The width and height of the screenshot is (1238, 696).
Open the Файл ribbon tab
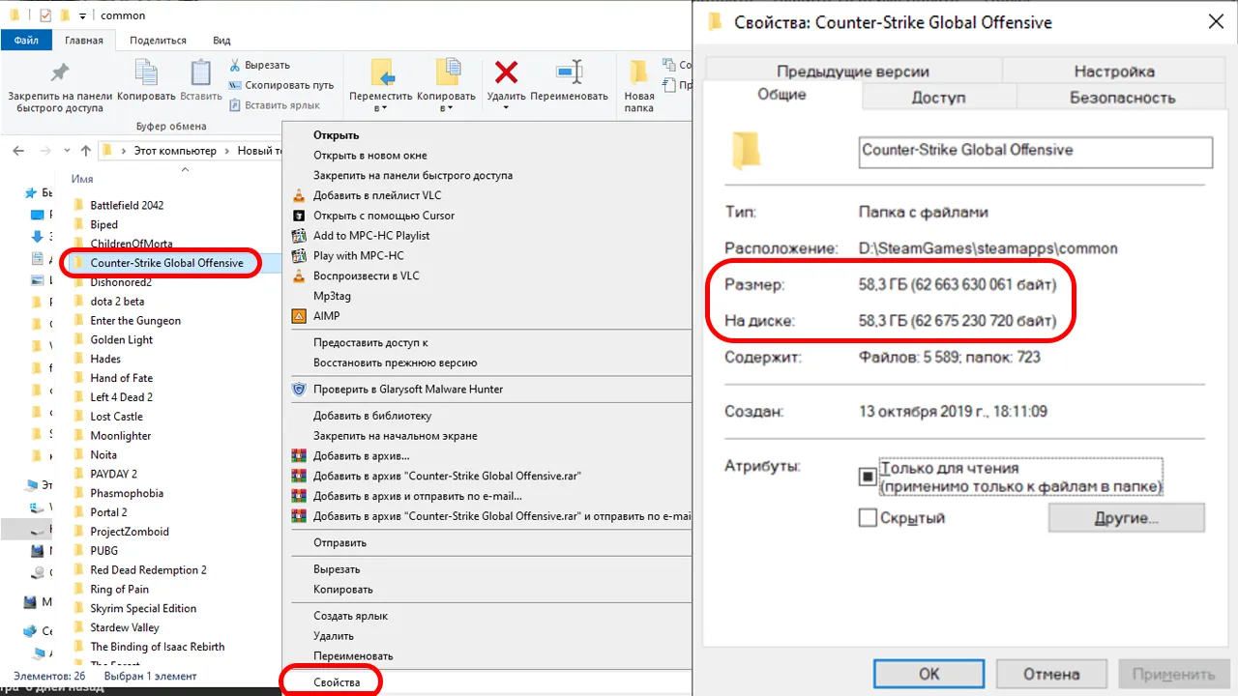[26, 41]
